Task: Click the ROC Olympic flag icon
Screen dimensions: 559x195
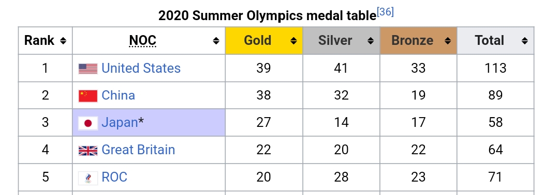Action: (87, 178)
